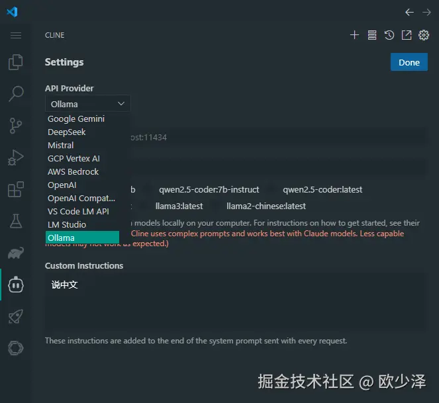The image size is (439, 403).
Task: Open Cline in editor popout icon
Action: (407, 35)
